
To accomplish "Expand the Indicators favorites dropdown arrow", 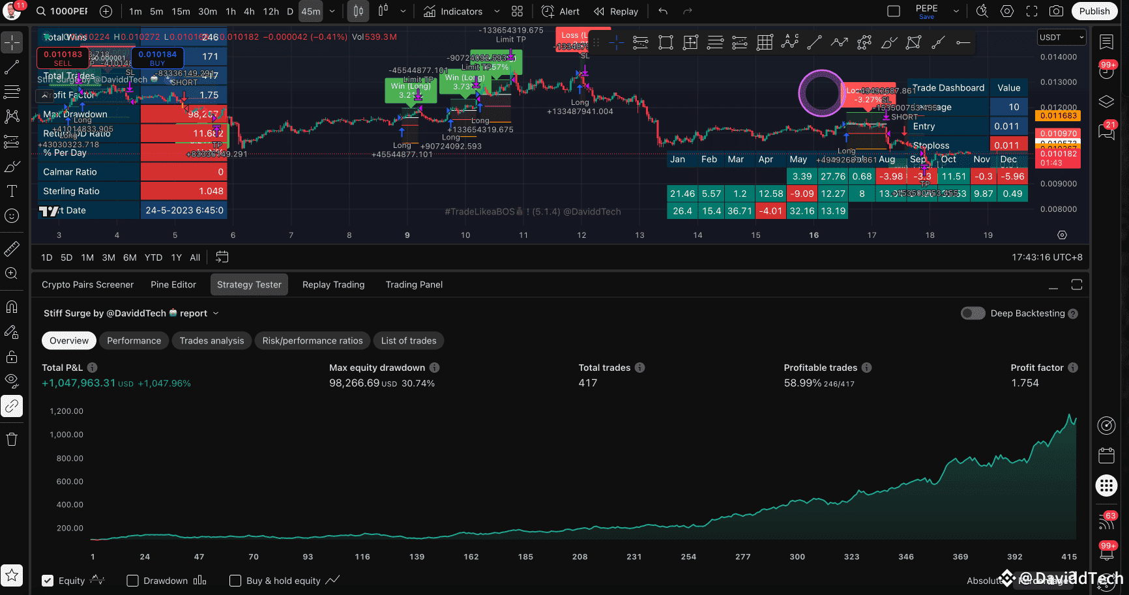I will [x=497, y=11].
